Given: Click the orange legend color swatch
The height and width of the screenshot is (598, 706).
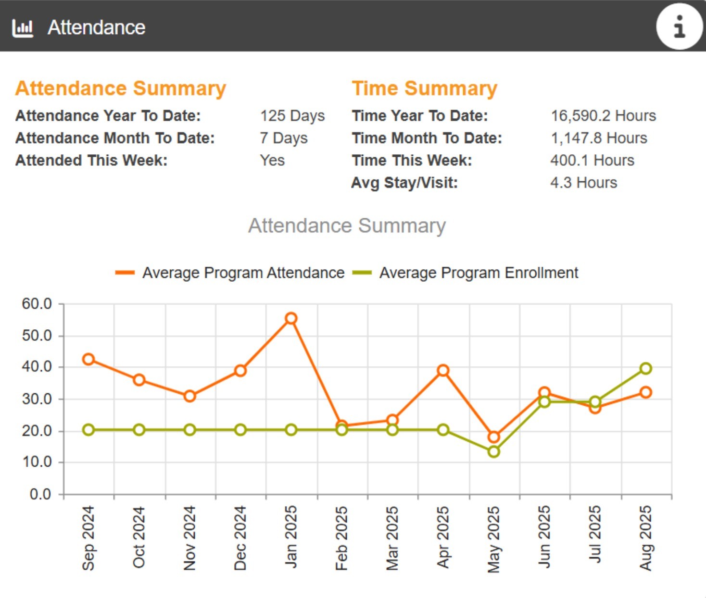Looking at the screenshot, I should (125, 273).
